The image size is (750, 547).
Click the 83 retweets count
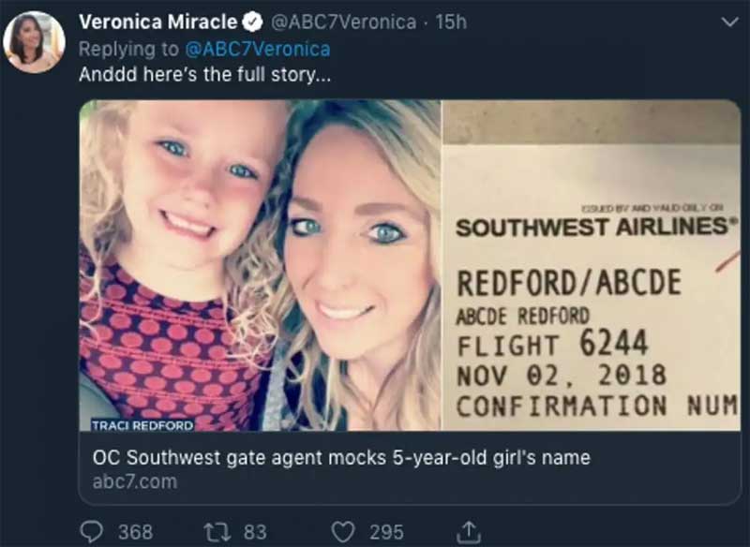point(255,532)
